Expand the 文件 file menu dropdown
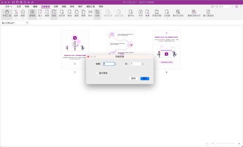243x147 pixels. 8,6
